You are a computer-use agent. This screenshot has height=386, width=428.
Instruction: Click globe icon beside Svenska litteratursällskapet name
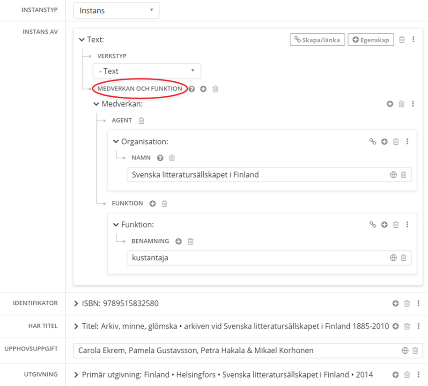[x=393, y=174]
